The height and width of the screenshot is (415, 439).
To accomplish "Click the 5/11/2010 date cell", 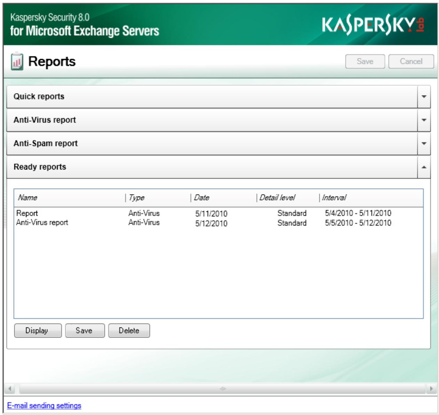I will 211,214.
